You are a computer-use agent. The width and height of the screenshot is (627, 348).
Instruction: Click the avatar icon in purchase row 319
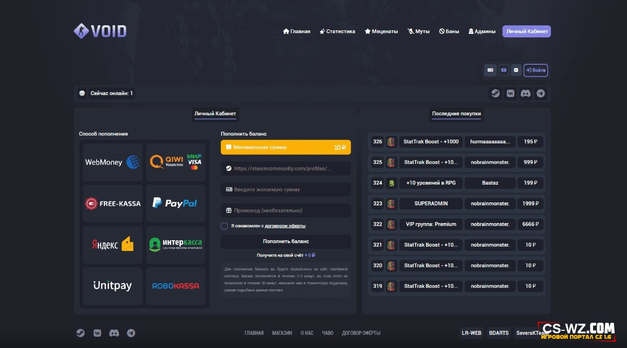[391, 286]
